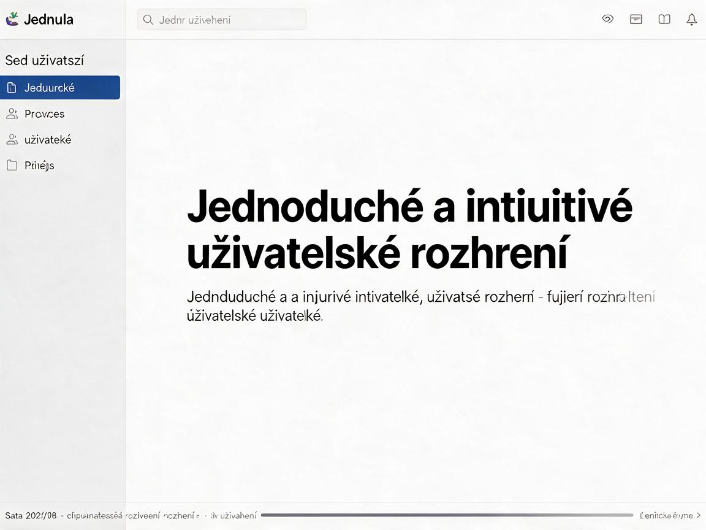The height and width of the screenshot is (530, 706).
Task: Click the Sed uživatszí sidebar heading
Action: (45, 60)
